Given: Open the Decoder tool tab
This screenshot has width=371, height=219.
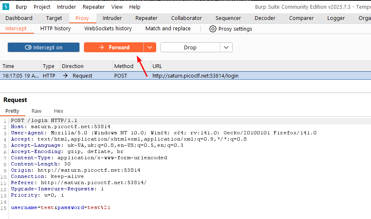Looking at the screenshot, I should pos(265,18).
